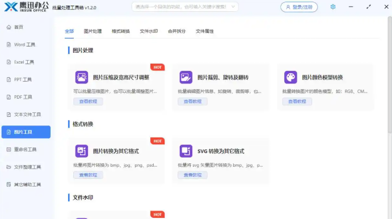Image resolution: width=392 pixels, height=219 pixels.
Task: Click the 批量处理工具箱 v1.2.0 title text
Action: (x=74, y=8)
